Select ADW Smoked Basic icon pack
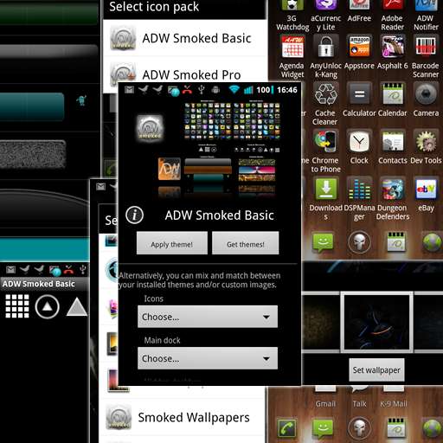 pos(184,38)
